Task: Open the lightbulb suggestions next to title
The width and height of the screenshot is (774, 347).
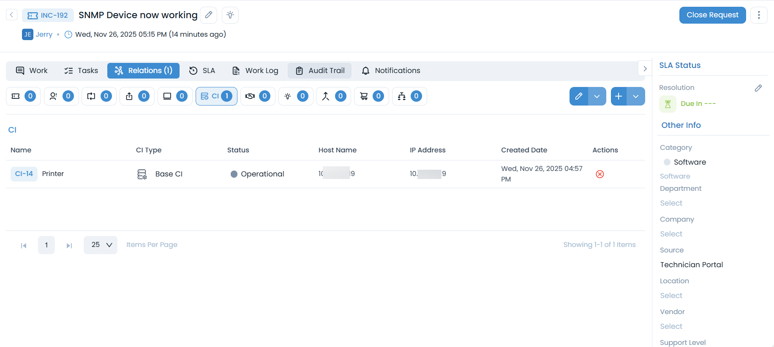Action: [x=230, y=15]
